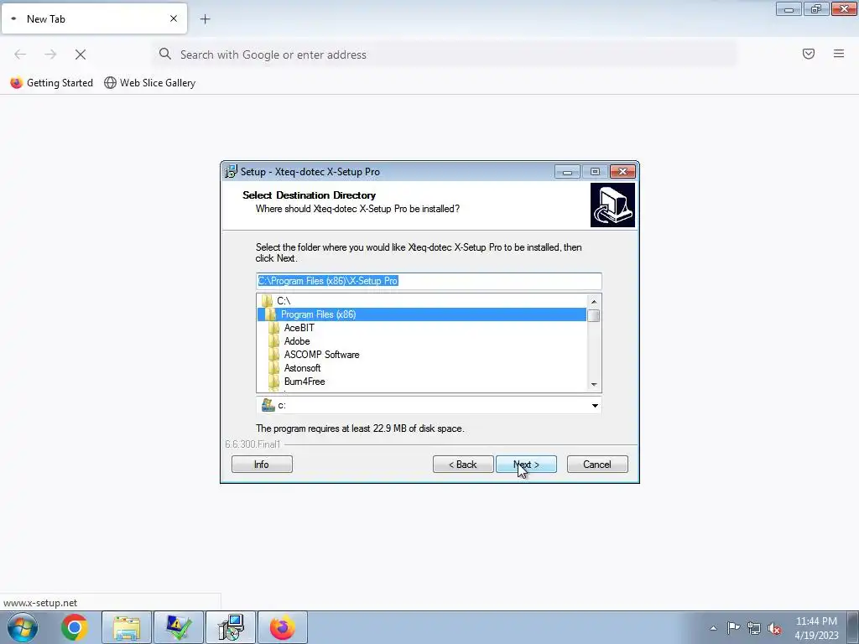Click the folder icon next to AceBIT
Image resolution: width=859 pixels, height=644 pixels.
pyautogui.click(x=274, y=328)
